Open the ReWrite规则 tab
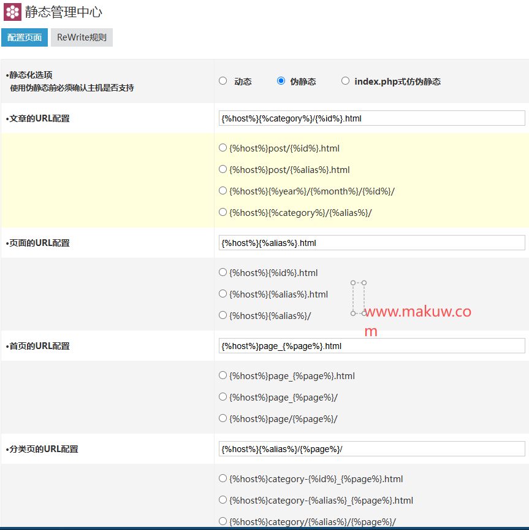Viewport: 529px width, 530px height. 82,37
